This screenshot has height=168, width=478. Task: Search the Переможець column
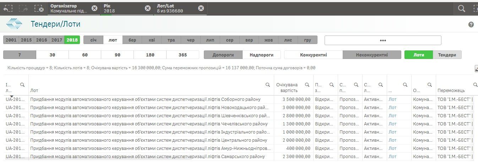(x=475, y=85)
